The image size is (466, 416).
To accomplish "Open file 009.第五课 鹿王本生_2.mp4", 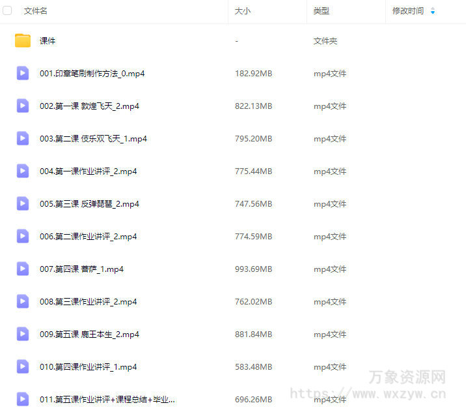I will point(89,334).
